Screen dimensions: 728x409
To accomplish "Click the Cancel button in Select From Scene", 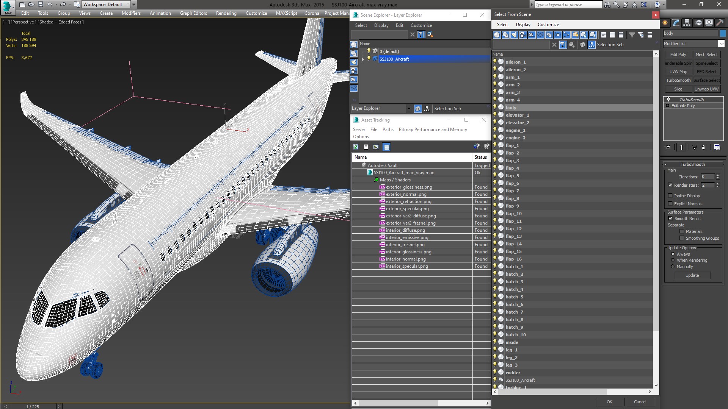I will (640, 402).
